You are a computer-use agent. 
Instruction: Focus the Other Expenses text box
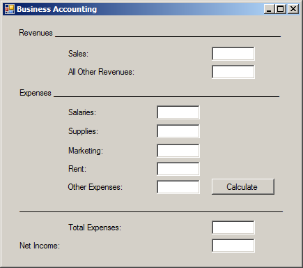(x=178, y=187)
